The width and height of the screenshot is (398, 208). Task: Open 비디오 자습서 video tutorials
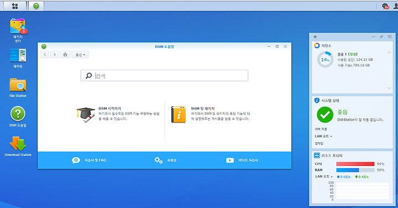(242, 160)
